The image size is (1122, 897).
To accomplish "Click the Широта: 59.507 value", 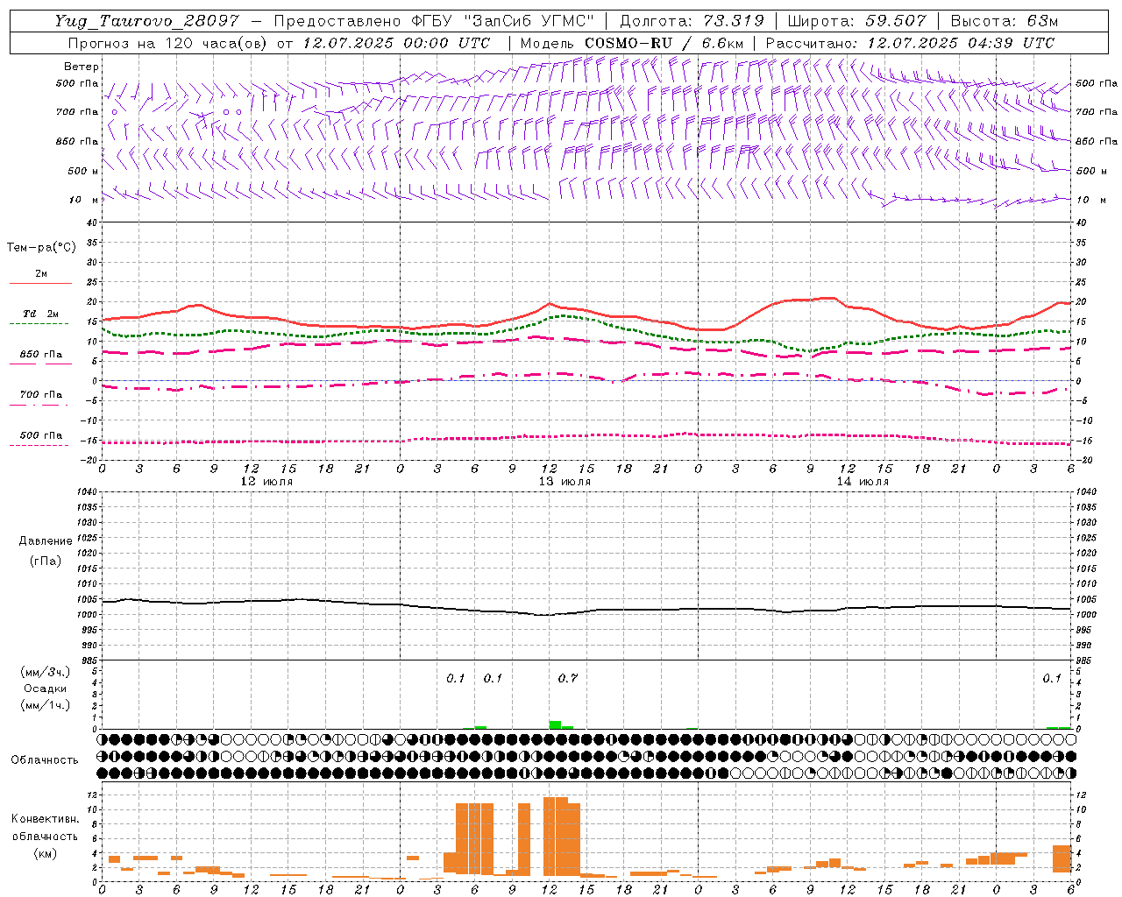I will point(856,21).
